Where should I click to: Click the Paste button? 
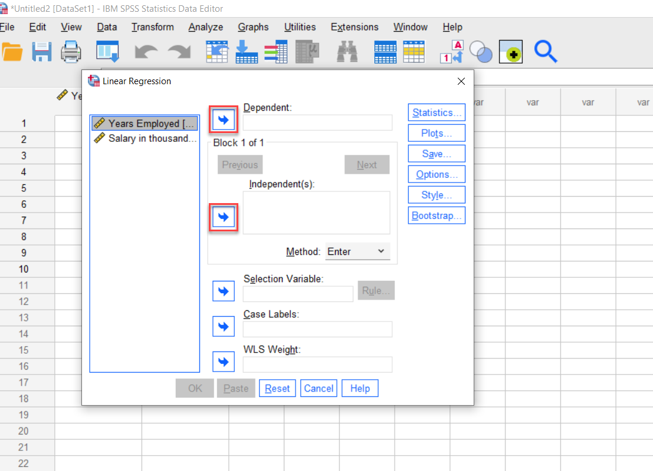click(x=236, y=388)
